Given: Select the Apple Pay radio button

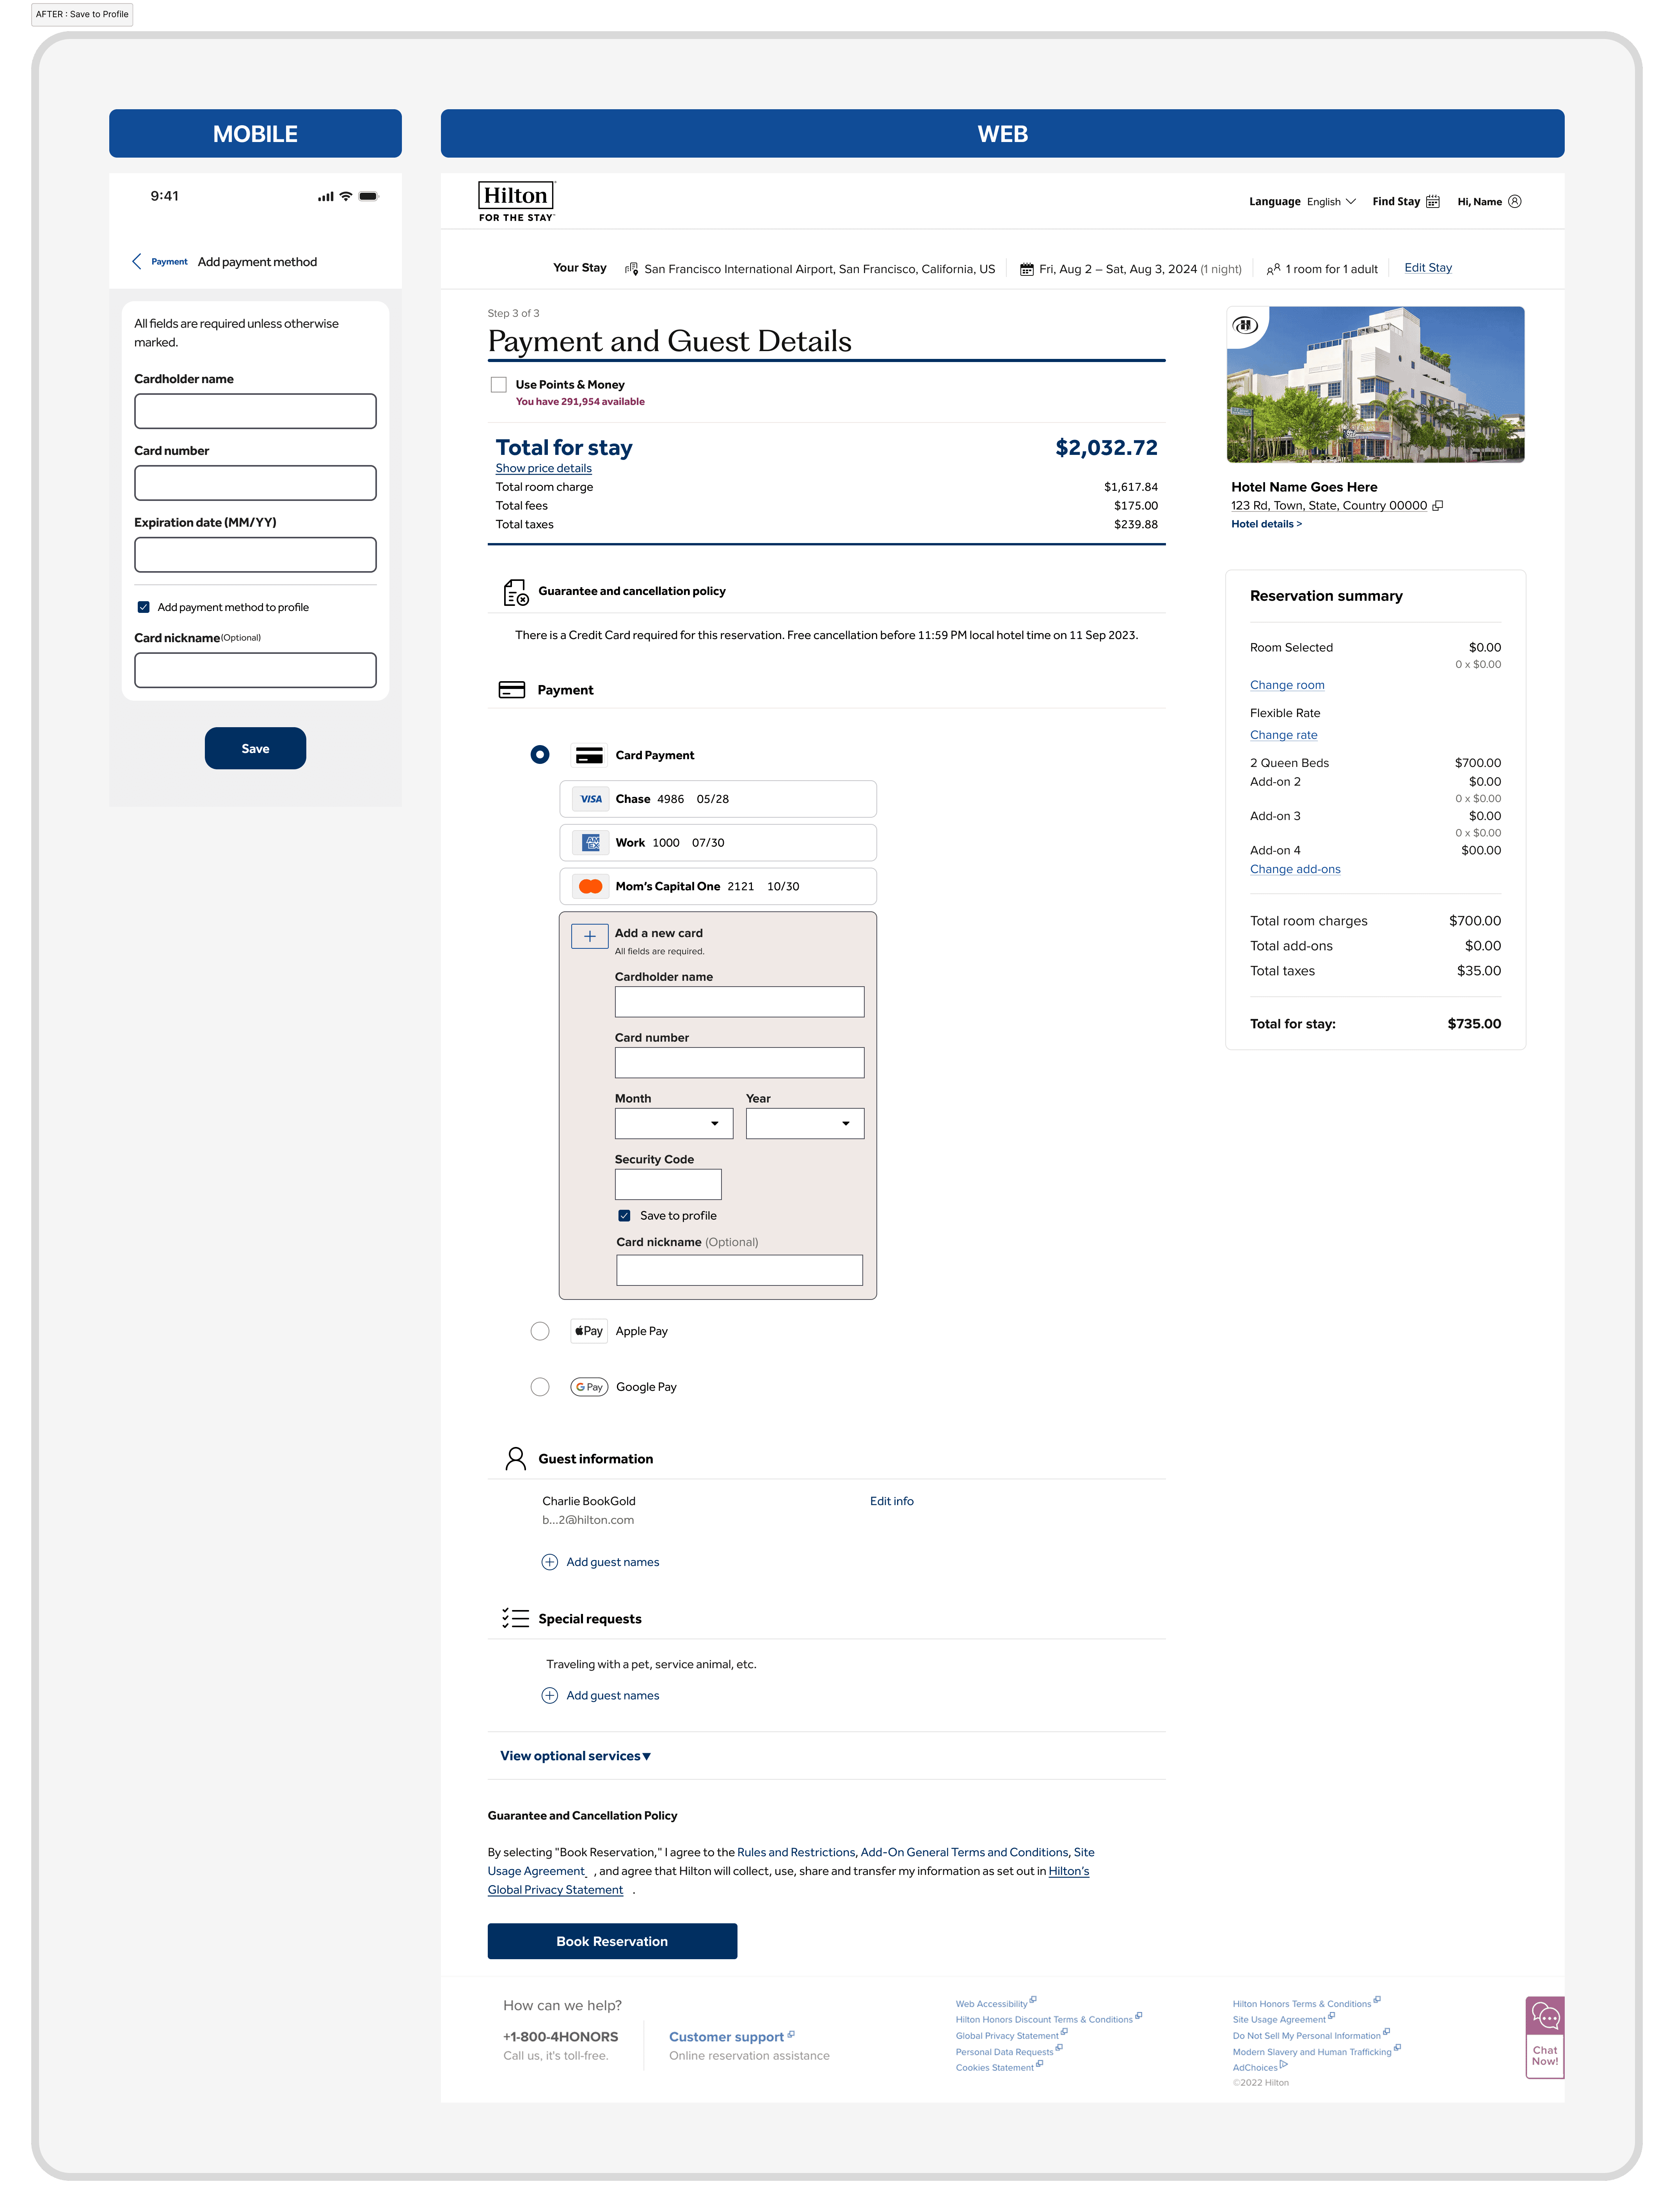Looking at the screenshot, I should click(x=540, y=1331).
